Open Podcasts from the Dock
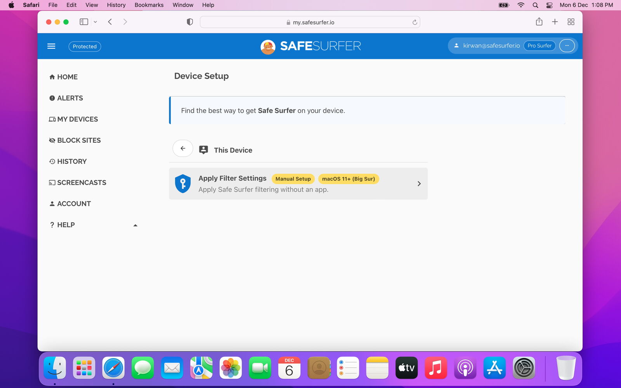This screenshot has width=621, height=388. pyautogui.click(x=465, y=368)
